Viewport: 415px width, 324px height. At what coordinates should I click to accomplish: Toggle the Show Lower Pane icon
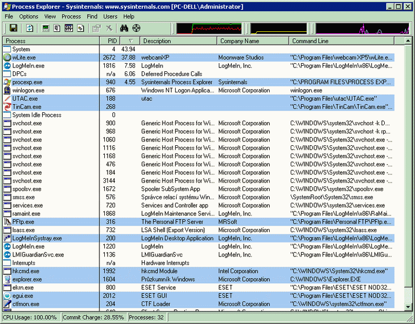(69, 28)
